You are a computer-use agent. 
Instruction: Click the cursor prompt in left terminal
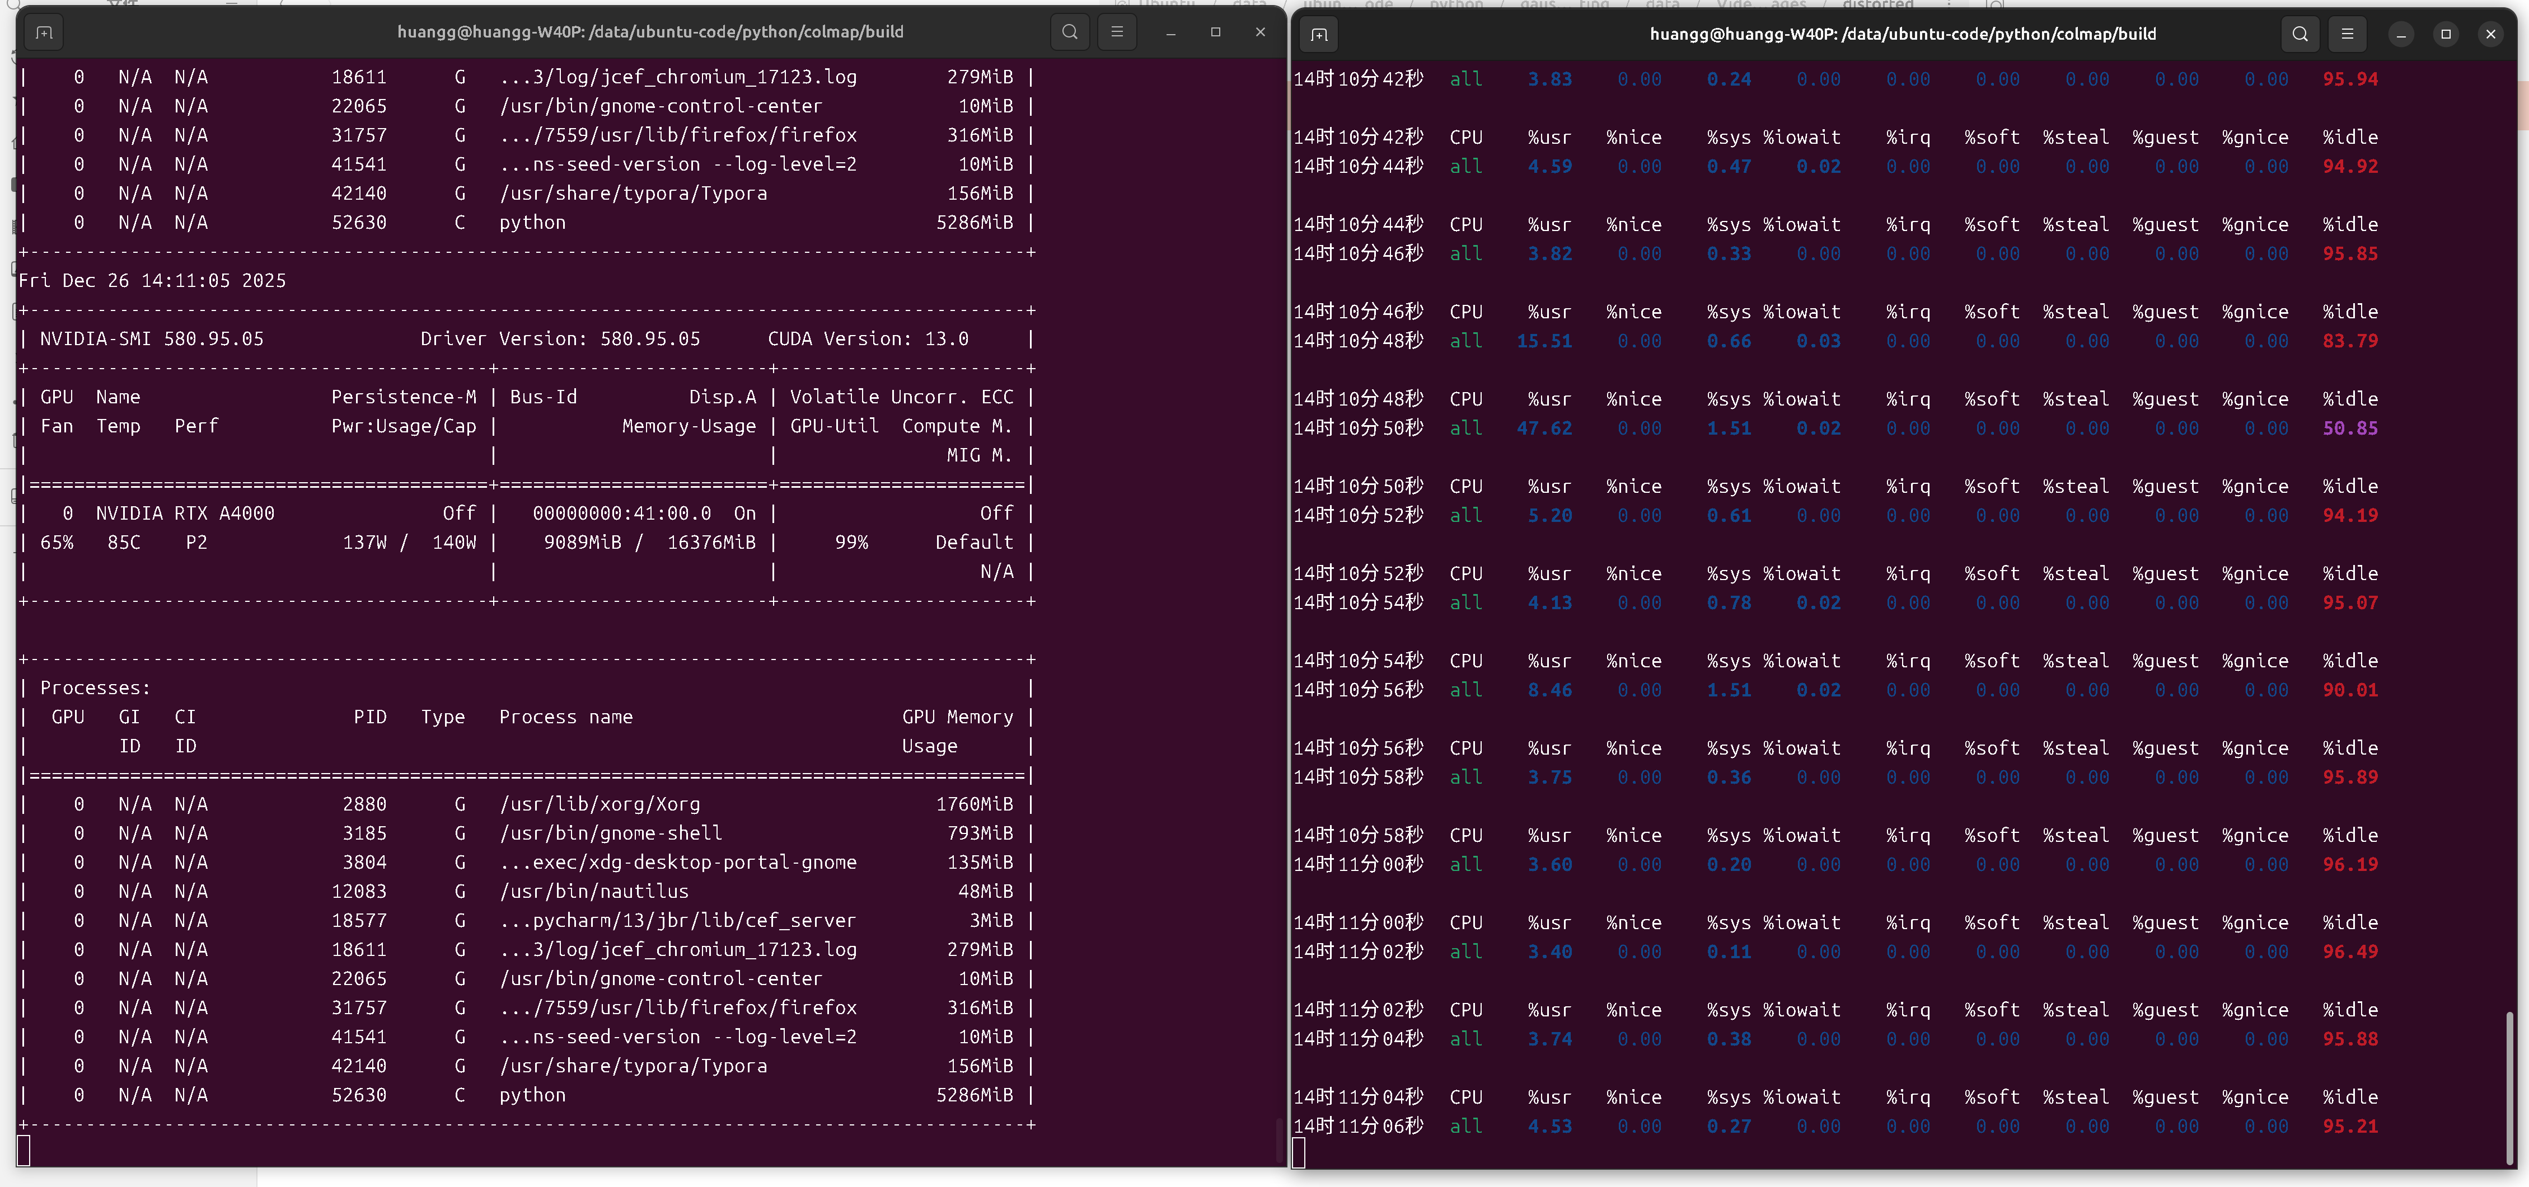pos(25,1151)
